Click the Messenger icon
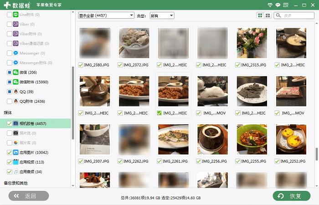319x205 pixels. tap(15, 53)
